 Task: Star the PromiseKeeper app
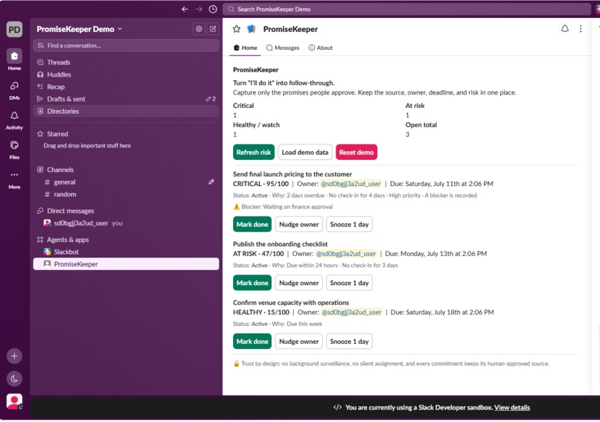click(237, 29)
